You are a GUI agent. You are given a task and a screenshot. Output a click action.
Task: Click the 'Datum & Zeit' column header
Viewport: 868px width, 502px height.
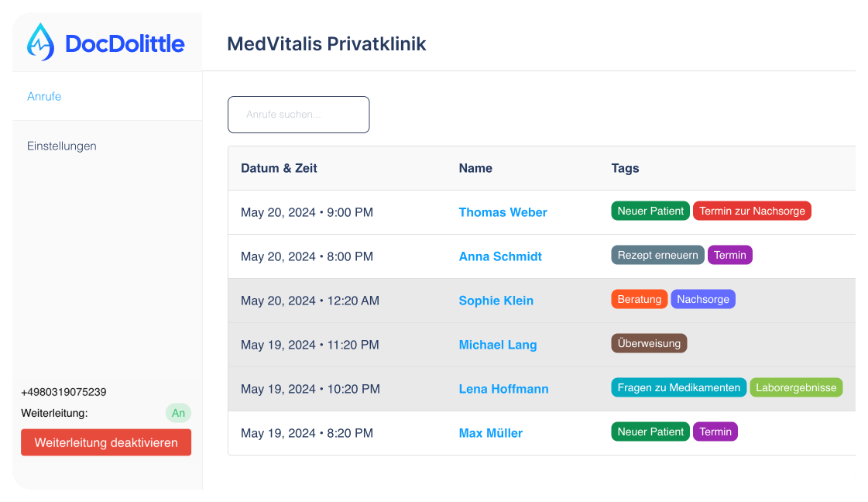tap(279, 168)
